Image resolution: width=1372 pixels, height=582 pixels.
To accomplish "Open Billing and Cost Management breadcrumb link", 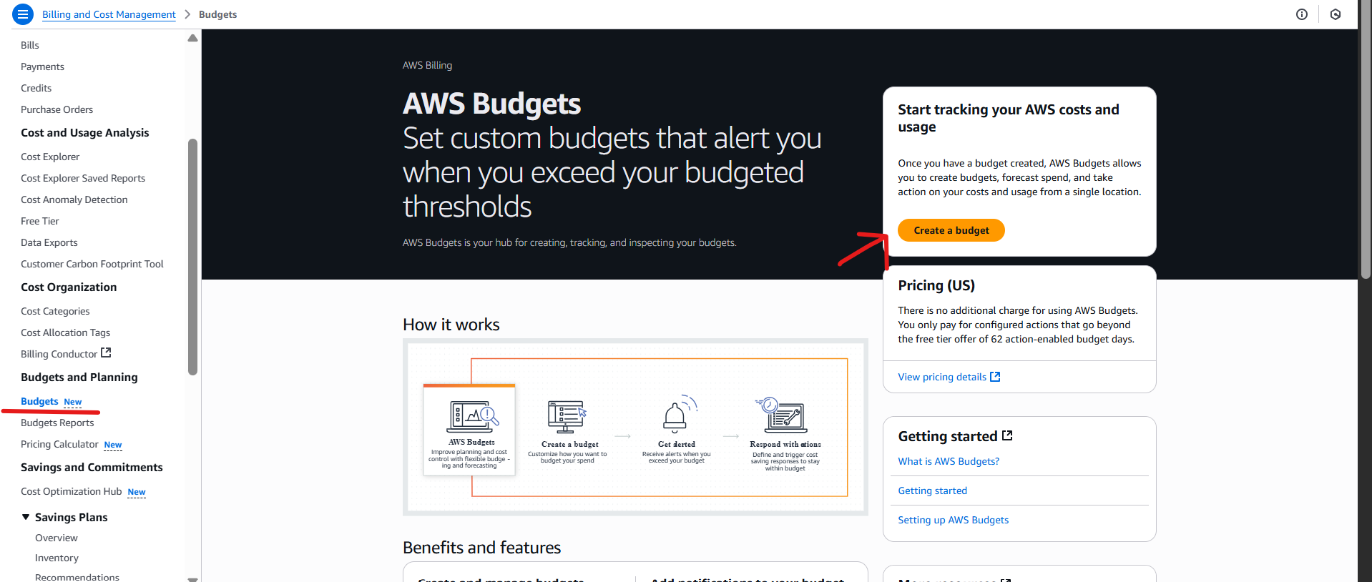I will tap(109, 14).
